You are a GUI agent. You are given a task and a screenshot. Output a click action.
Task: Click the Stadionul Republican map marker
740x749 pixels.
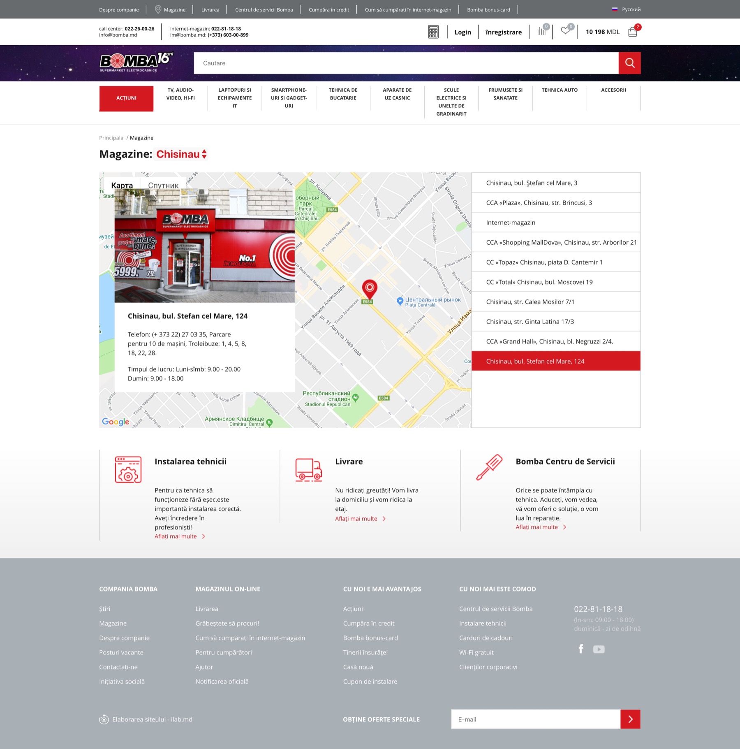356,397
